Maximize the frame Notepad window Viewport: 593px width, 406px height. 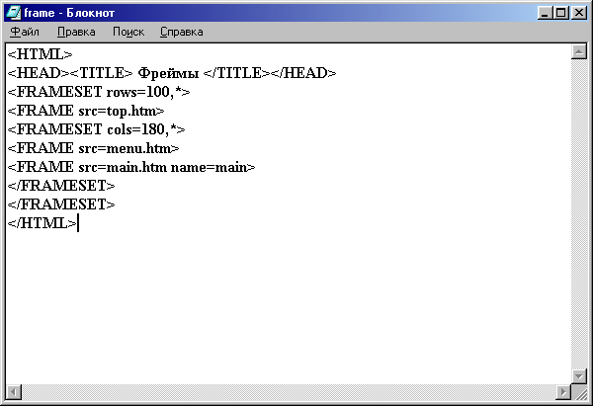560,13
